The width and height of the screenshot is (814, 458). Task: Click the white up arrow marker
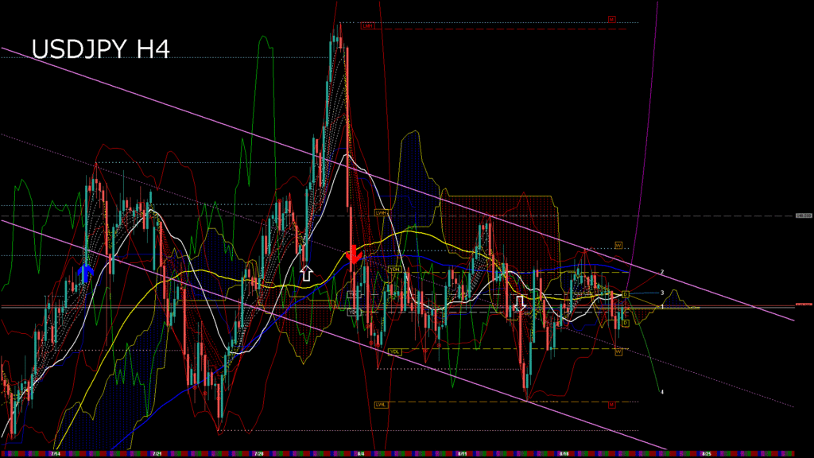click(306, 274)
